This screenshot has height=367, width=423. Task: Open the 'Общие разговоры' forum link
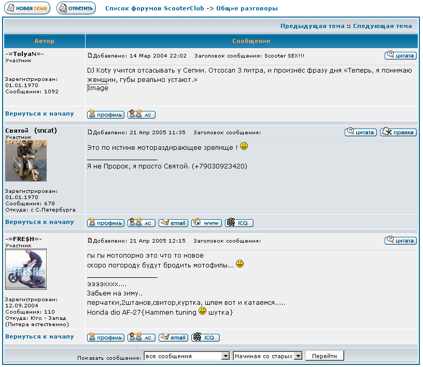pos(247,9)
